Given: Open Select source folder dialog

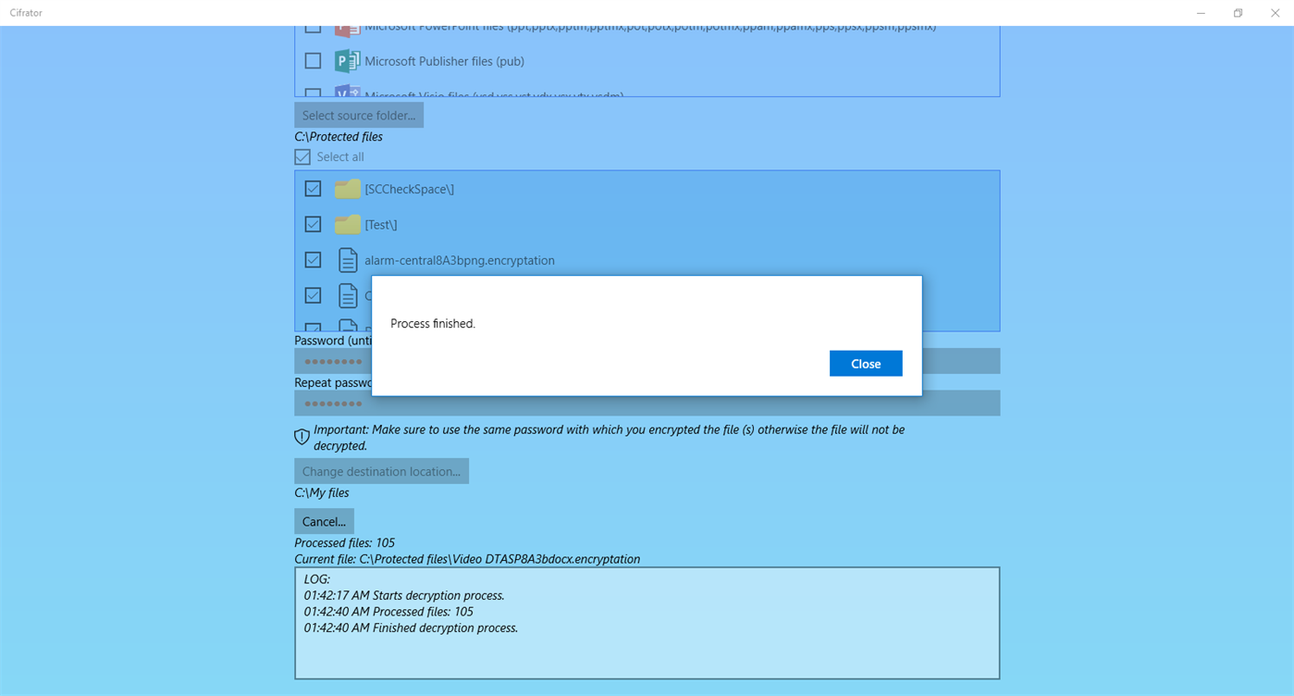Looking at the screenshot, I should coord(359,114).
